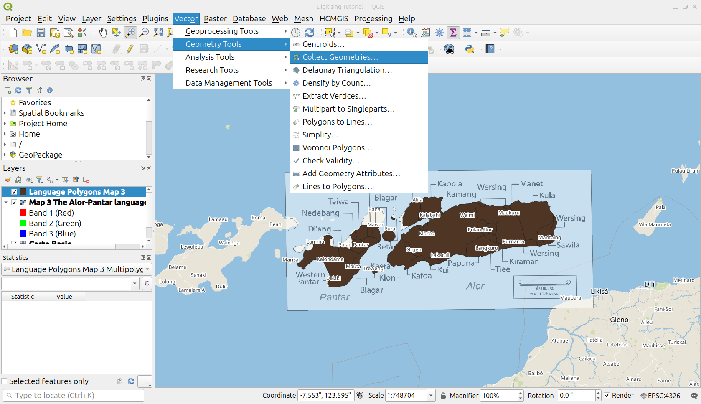Click the Identify Features tool
The width and height of the screenshot is (701, 404).
point(411,33)
